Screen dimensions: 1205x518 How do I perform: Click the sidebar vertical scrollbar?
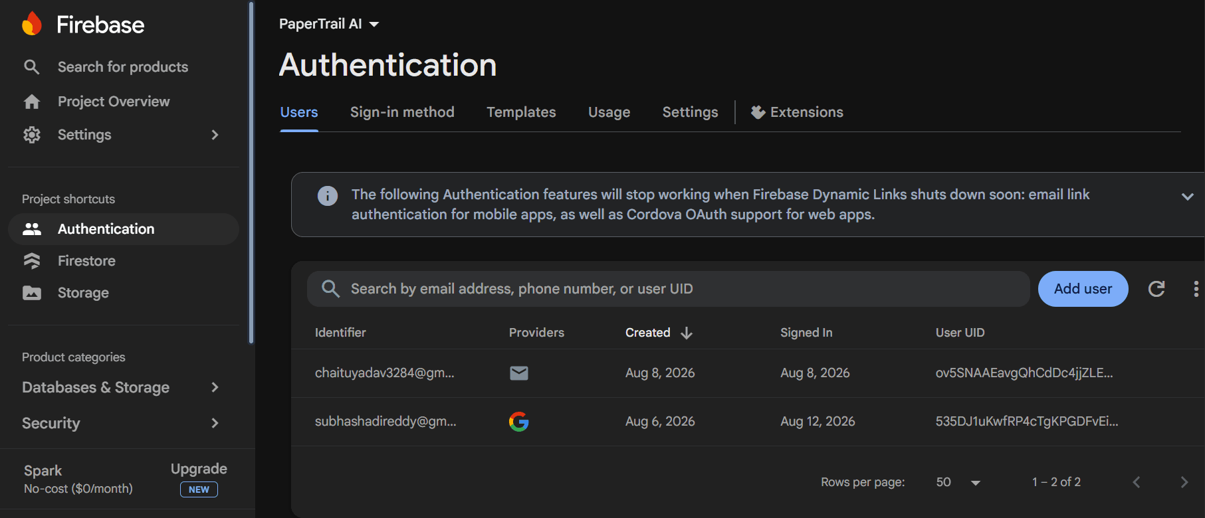point(251,173)
